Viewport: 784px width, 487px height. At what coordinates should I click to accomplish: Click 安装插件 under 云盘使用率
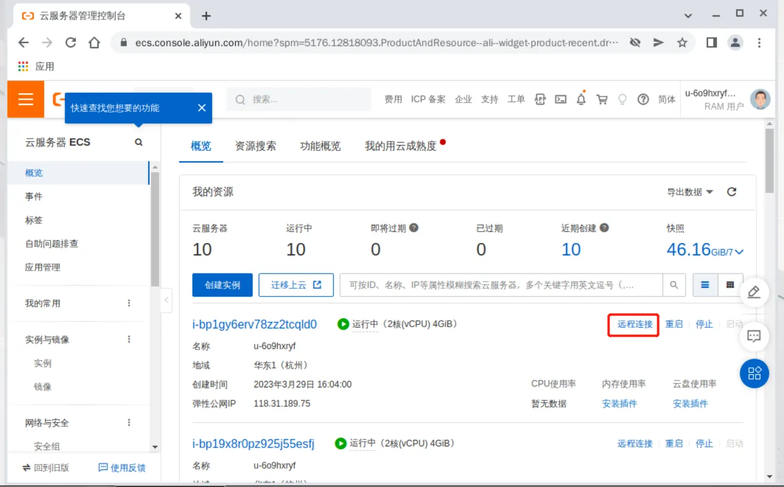click(690, 404)
